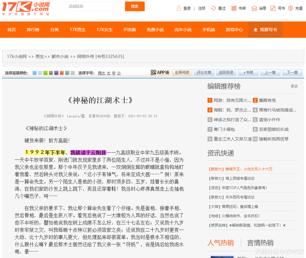Screen dimensions: 306x258
Task: Go to 17K女生 section
Action: coord(105,30)
